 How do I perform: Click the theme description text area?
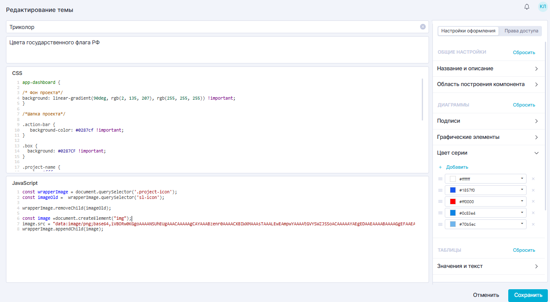point(217,50)
